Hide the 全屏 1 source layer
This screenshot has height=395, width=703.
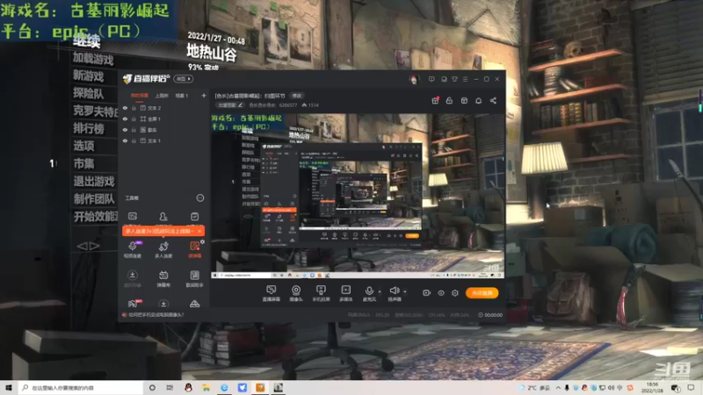click(125, 119)
